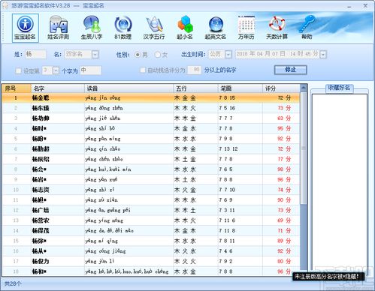Open the 起英文名 English name tool

point(216,28)
